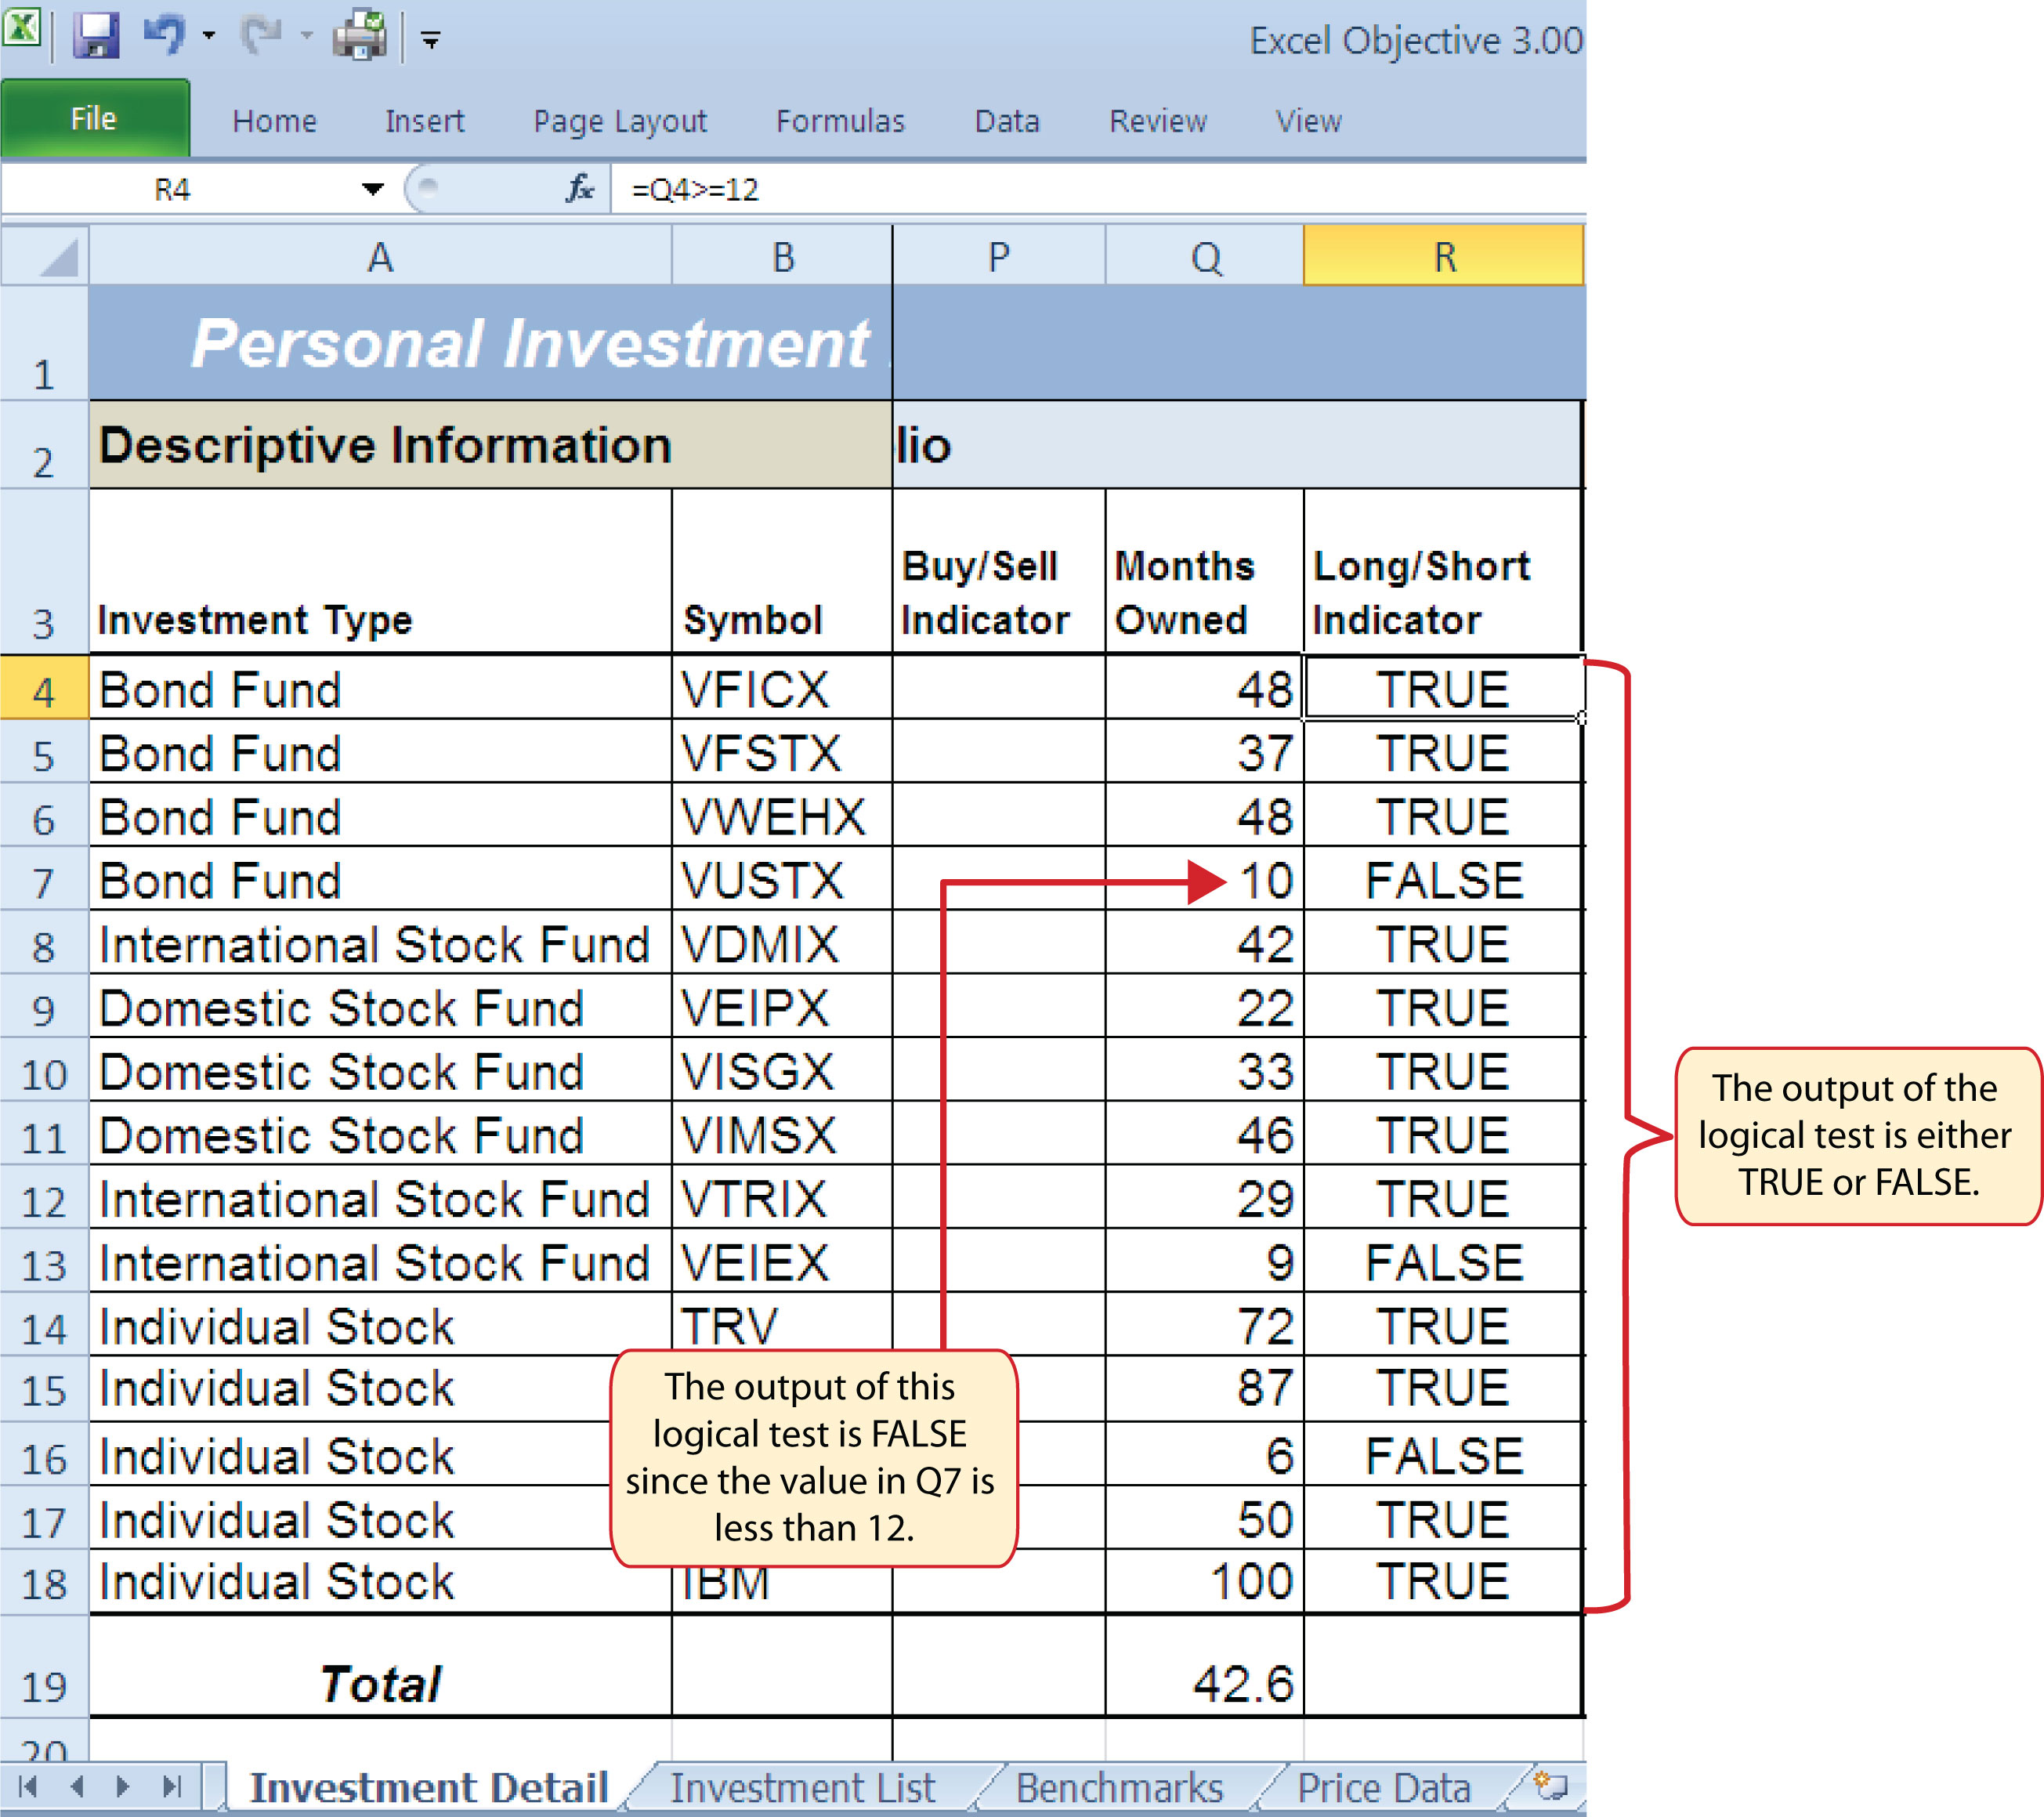Click the first sheet navigation arrow
The width and height of the screenshot is (2044, 1817).
click(x=28, y=1786)
